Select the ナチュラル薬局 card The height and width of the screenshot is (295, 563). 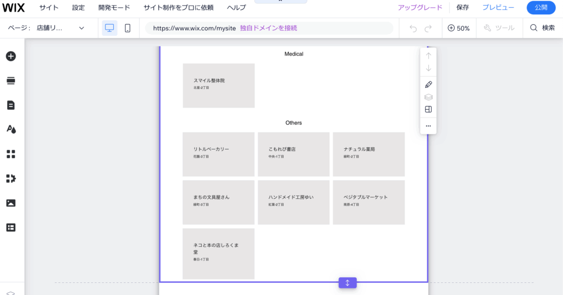(369, 154)
